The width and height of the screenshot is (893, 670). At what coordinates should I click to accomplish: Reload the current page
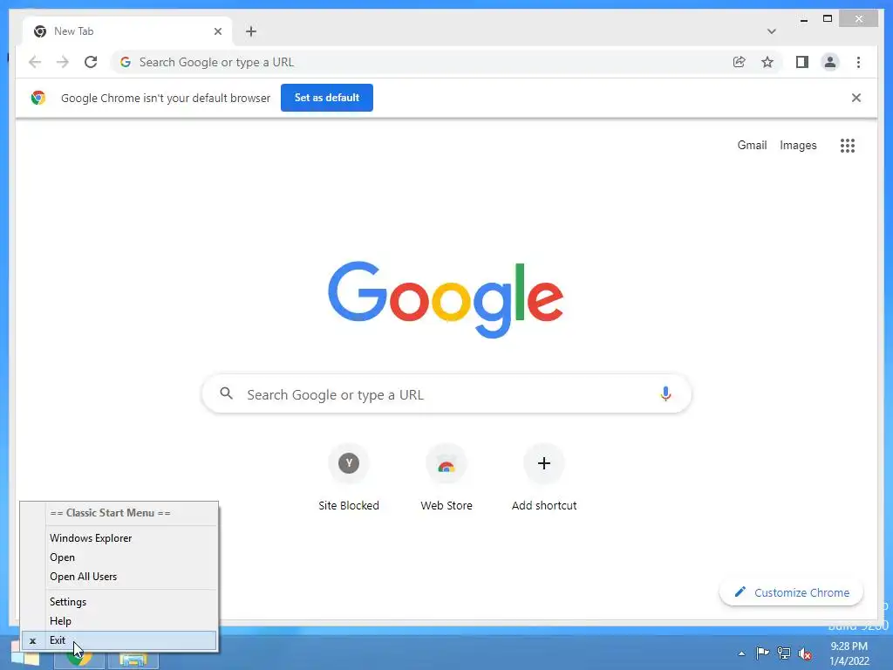(91, 62)
